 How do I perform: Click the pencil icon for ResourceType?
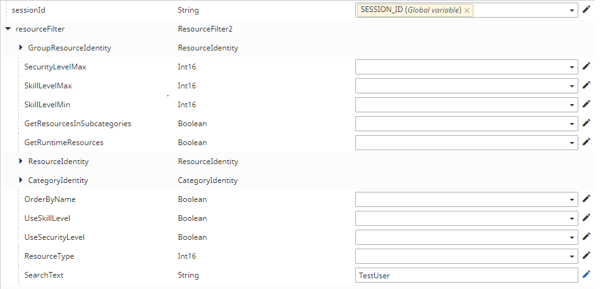point(587,256)
